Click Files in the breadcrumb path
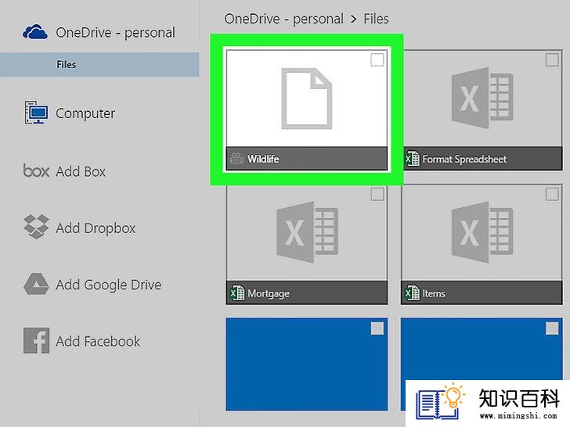 [x=376, y=19]
